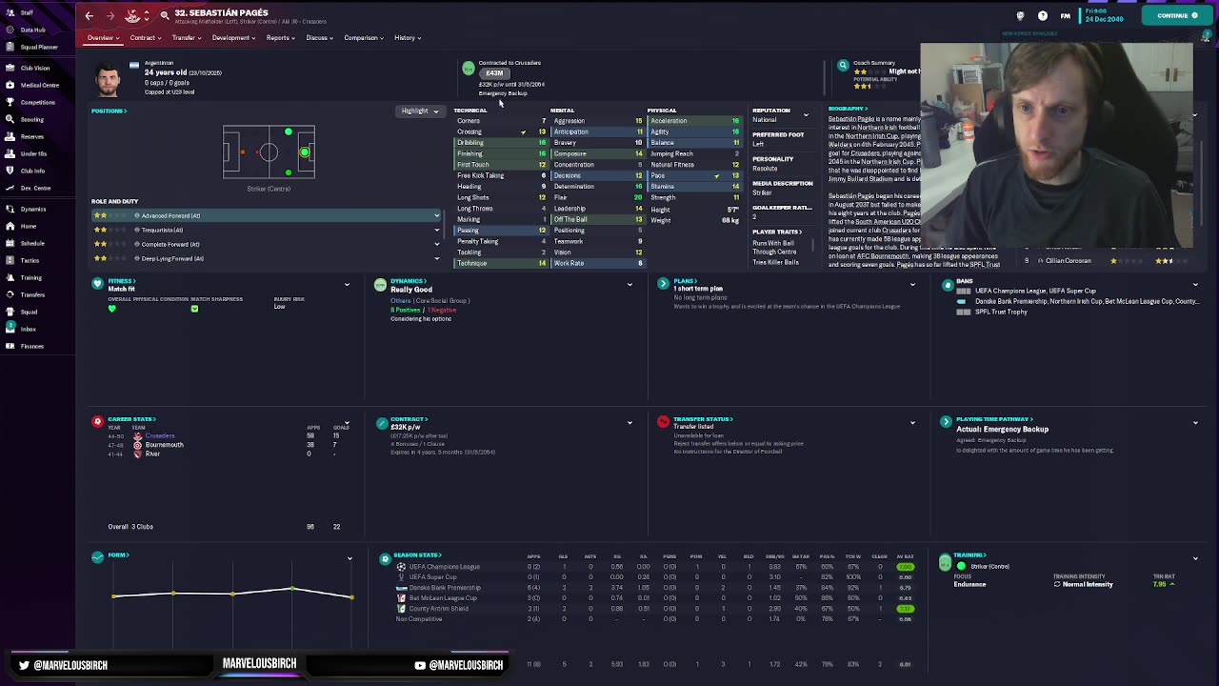1219x686 pixels.
Task: Click the Crusaders club badge icon
Action: [x=133, y=15]
